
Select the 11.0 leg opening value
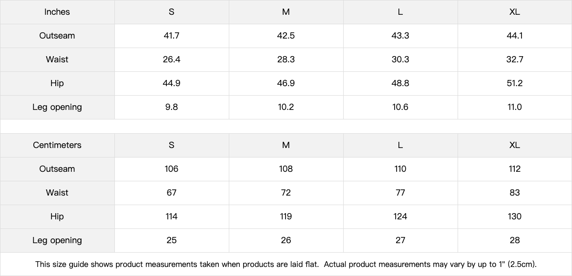(x=514, y=107)
